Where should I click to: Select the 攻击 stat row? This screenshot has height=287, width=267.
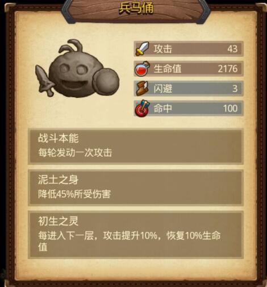pos(189,49)
